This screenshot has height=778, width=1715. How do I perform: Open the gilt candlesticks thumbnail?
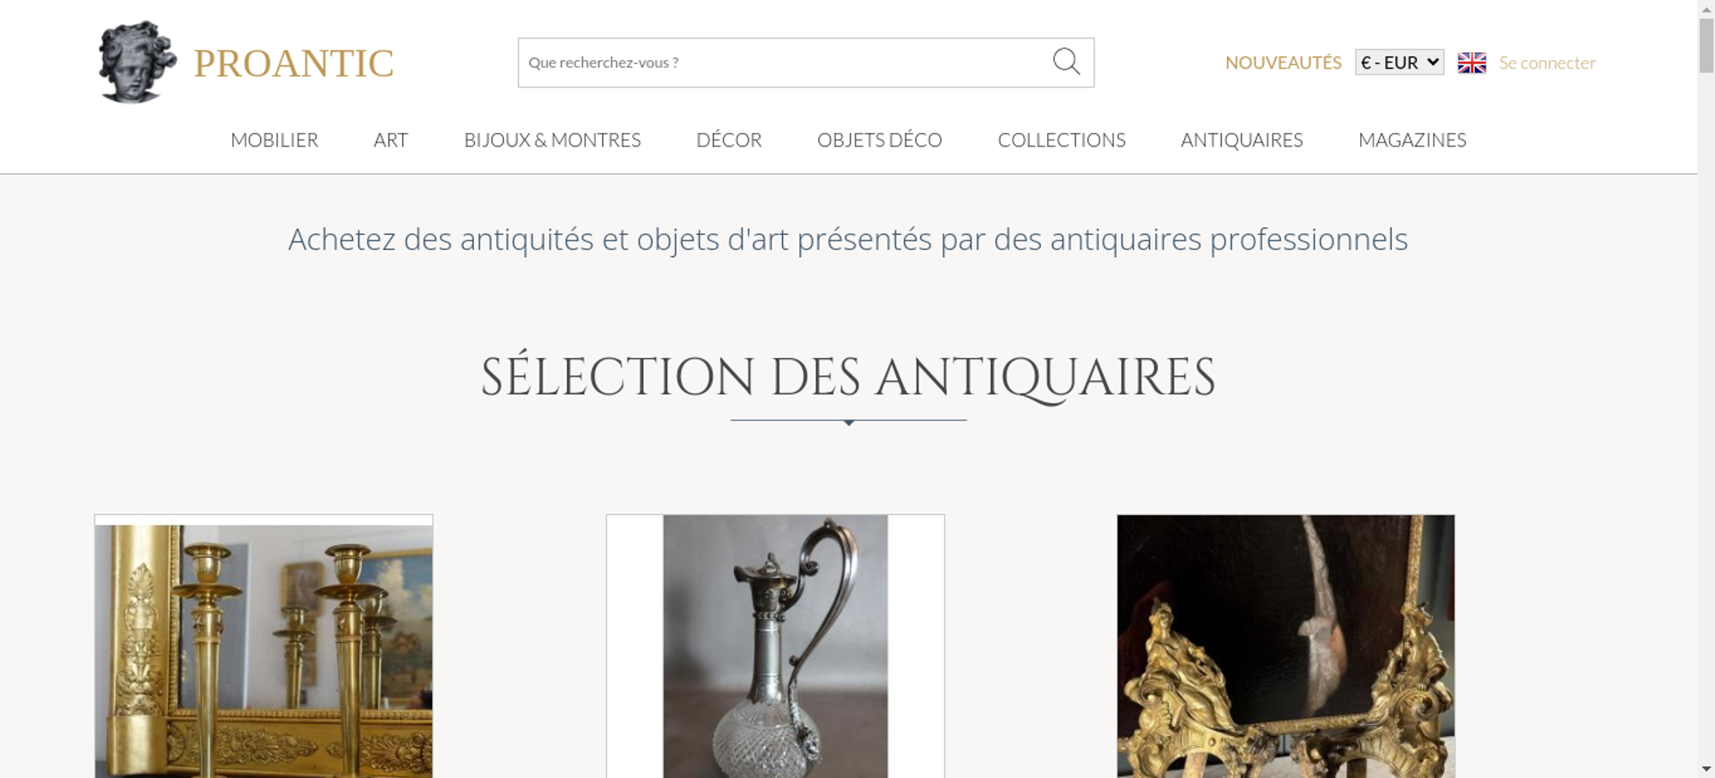click(x=263, y=646)
